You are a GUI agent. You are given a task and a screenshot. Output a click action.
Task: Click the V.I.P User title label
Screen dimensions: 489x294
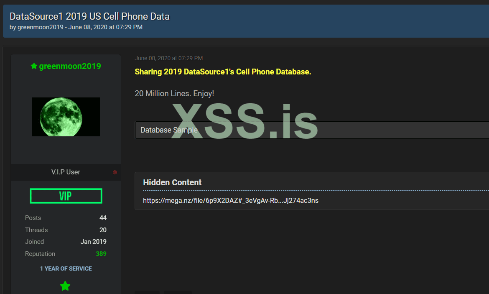click(x=66, y=172)
